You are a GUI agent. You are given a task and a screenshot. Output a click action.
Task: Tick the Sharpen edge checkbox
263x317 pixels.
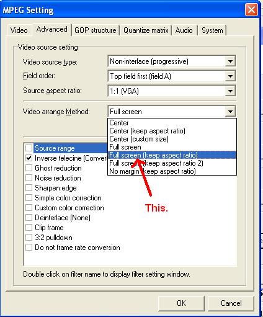[29, 188]
